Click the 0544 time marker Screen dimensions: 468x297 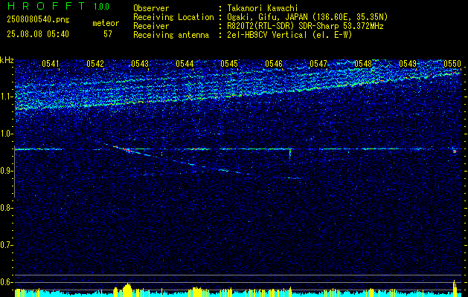(185, 63)
